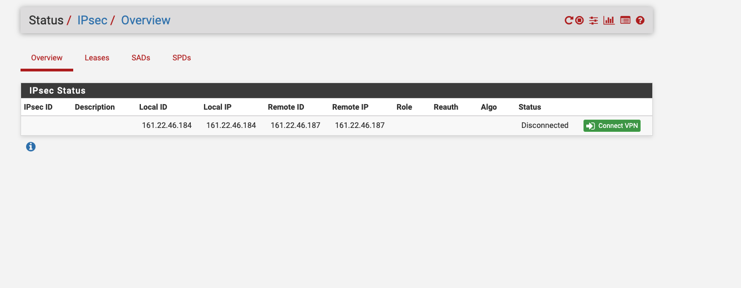Connect the tunnel with the Connect VPN button
This screenshot has height=288, width=741.
[612, 126]
